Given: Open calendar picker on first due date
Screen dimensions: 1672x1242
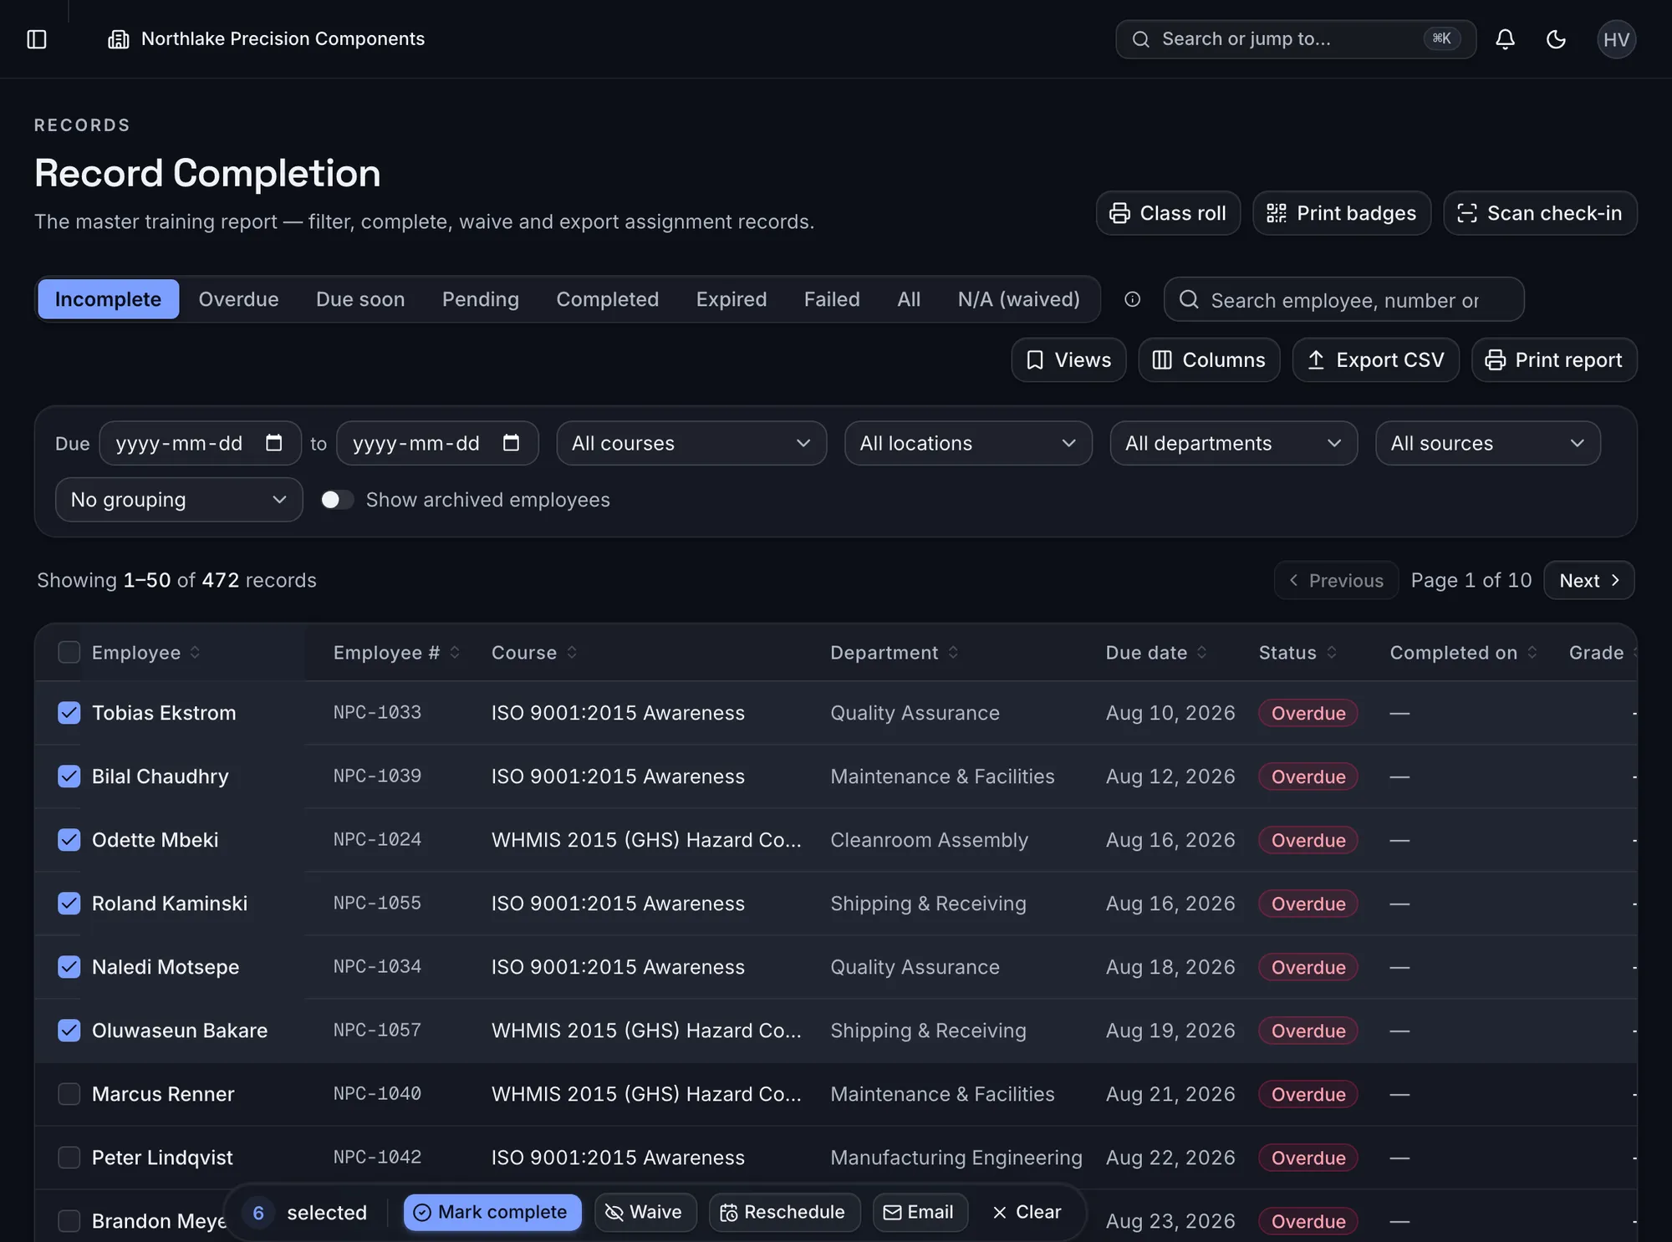Looking at the screenshot, I should tap(273, 443).
